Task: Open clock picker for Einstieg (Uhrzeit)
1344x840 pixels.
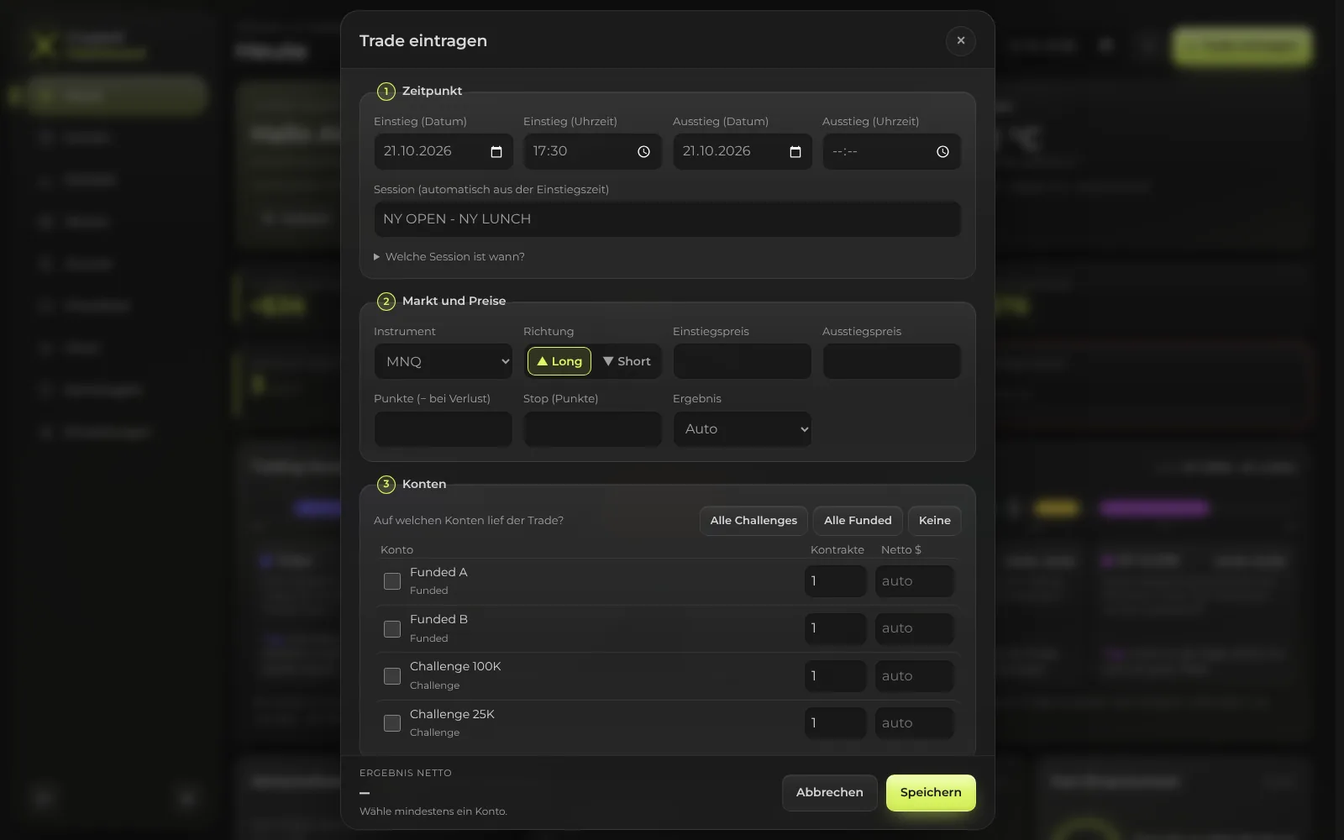Action: 643,152
